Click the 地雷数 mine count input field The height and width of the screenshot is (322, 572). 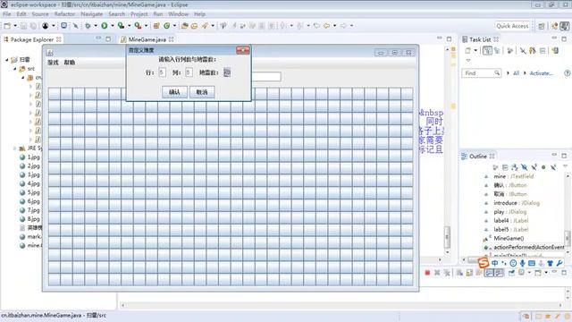pyautogui.click(x=226, y=72)
